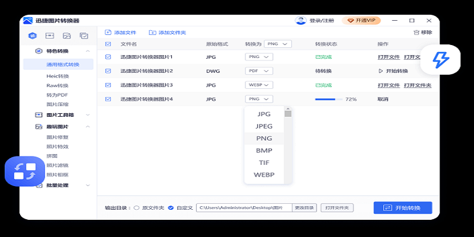Choose PNG from the format list
This screenshot has height=237, width=474.
pyautogui.click(x=264, y=139)
